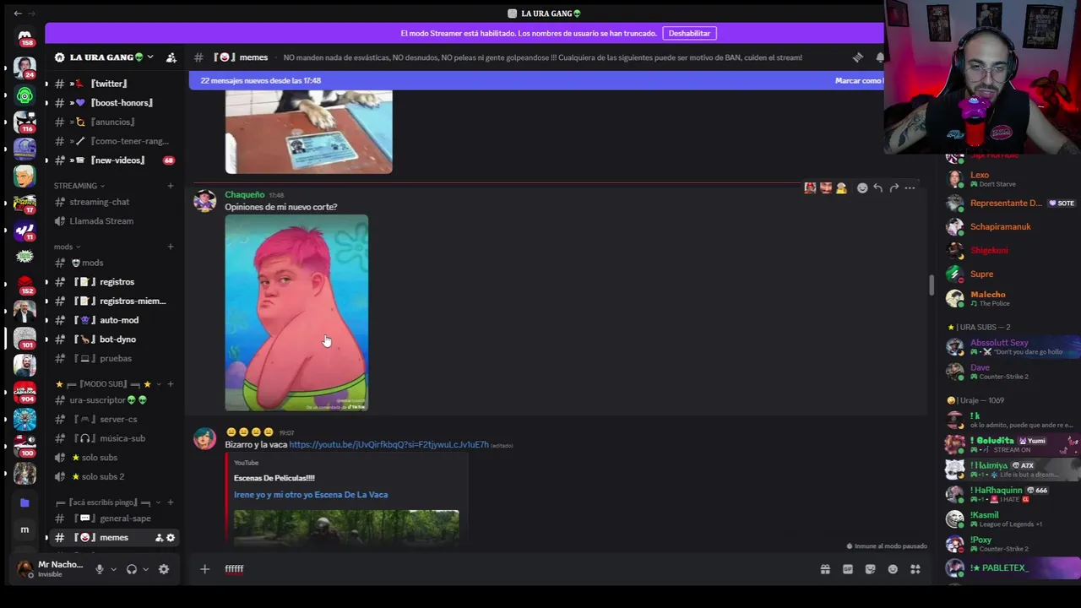Click Deshabilitar streamer mode button

click(x=689, y=33)
